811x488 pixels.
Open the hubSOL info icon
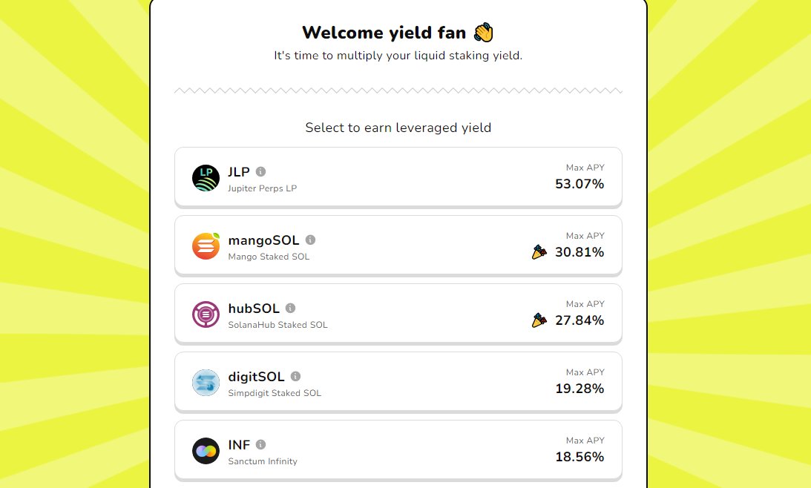tap(290, 308)
